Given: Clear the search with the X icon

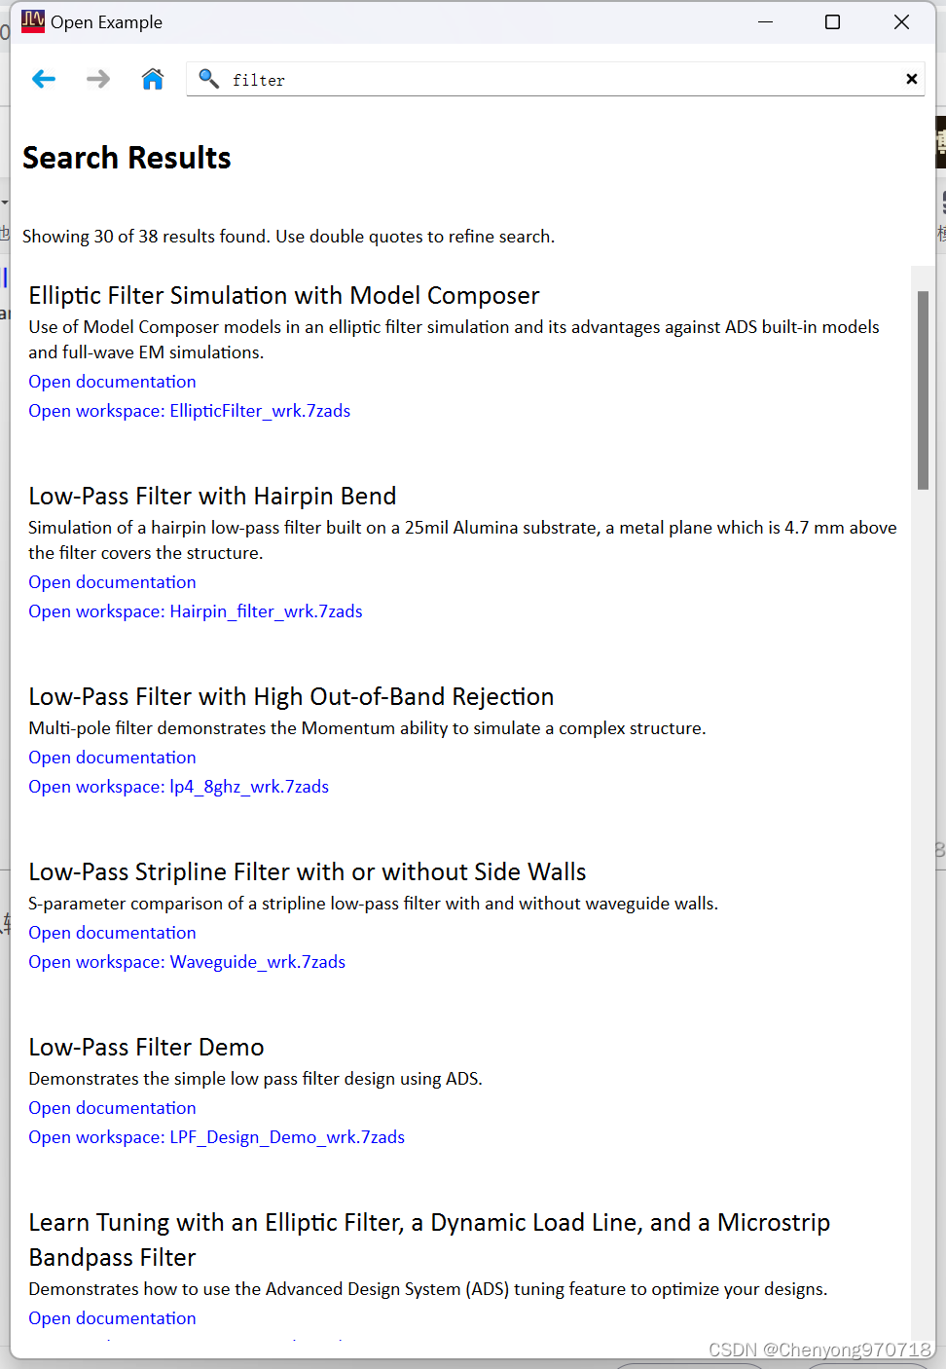Looking at the screenshot, I should point(911,79).
